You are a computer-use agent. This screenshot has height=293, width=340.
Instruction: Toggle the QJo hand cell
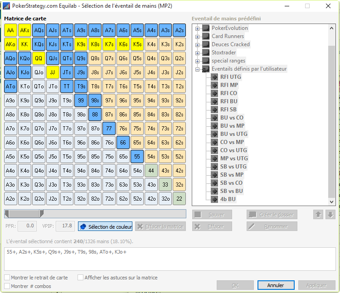pos(39,72)
